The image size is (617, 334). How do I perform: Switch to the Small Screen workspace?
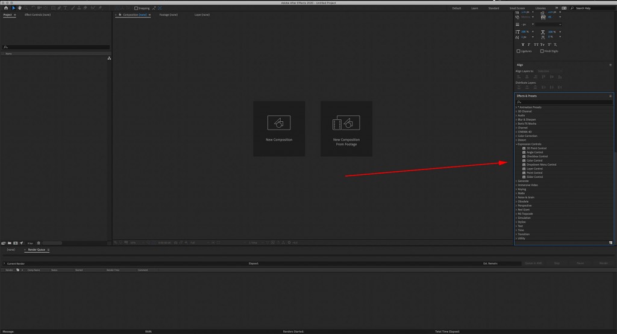coord(517,8)
